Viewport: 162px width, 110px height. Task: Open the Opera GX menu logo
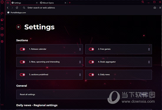(x=2, y=2)
